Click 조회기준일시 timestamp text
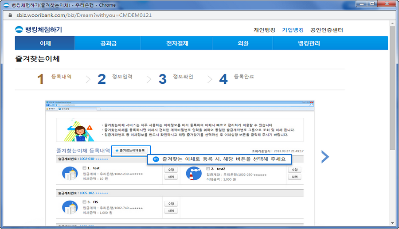This screenshot has width=399, height=229. point(278,151)
